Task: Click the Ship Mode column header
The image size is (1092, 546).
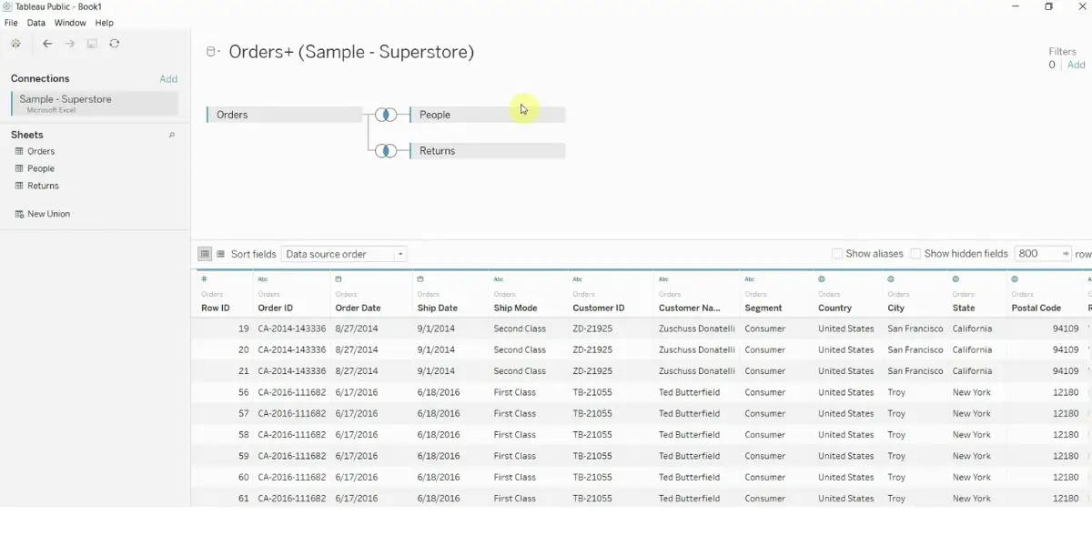Action: (515, 308)
